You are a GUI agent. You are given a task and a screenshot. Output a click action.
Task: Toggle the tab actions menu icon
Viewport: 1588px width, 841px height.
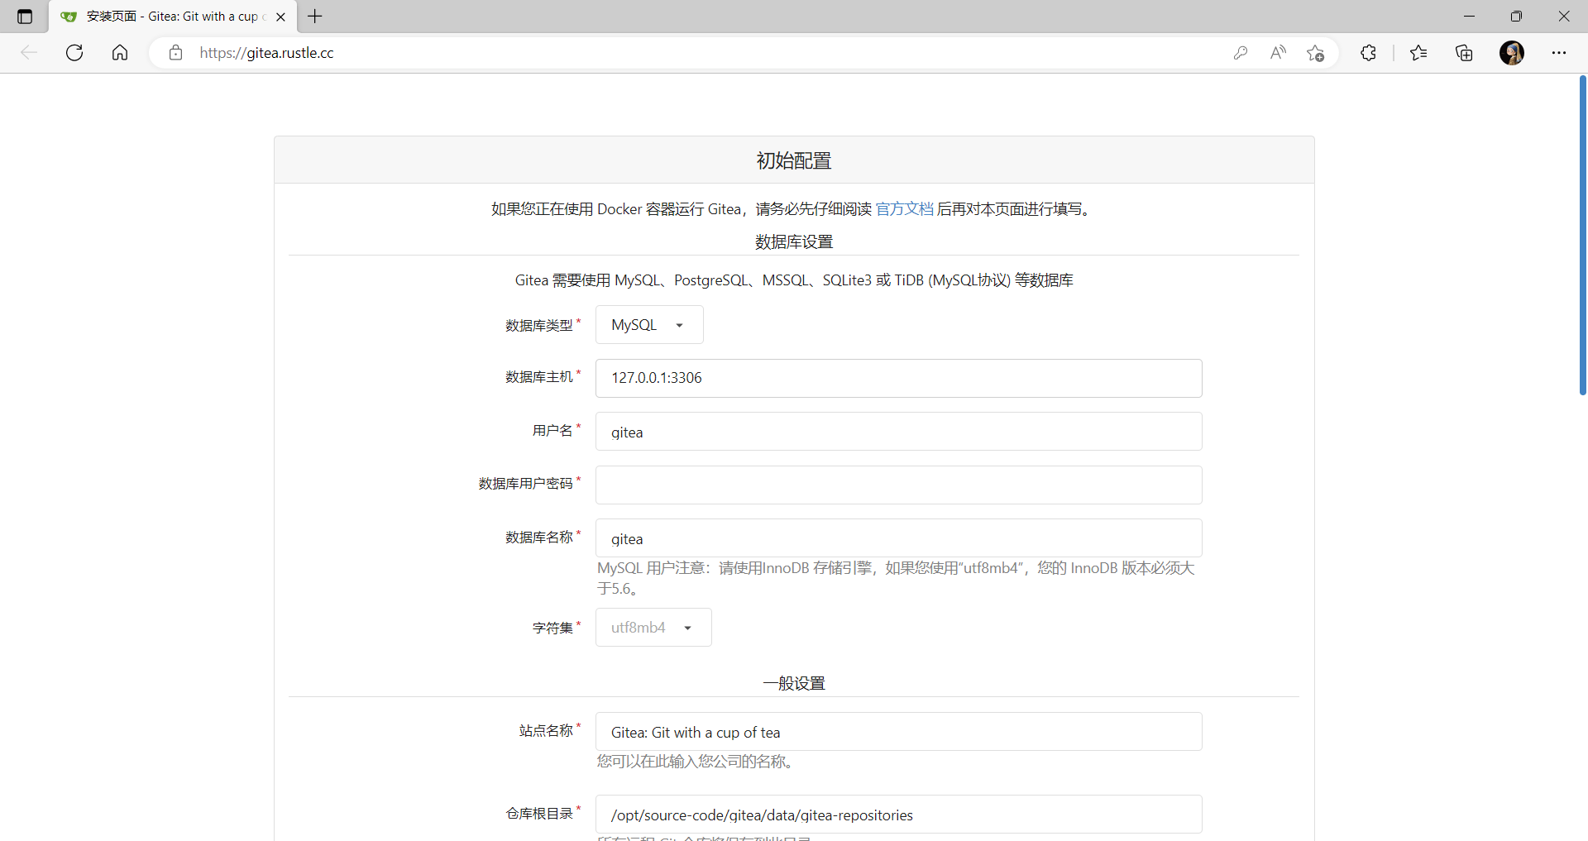[25, 17]
